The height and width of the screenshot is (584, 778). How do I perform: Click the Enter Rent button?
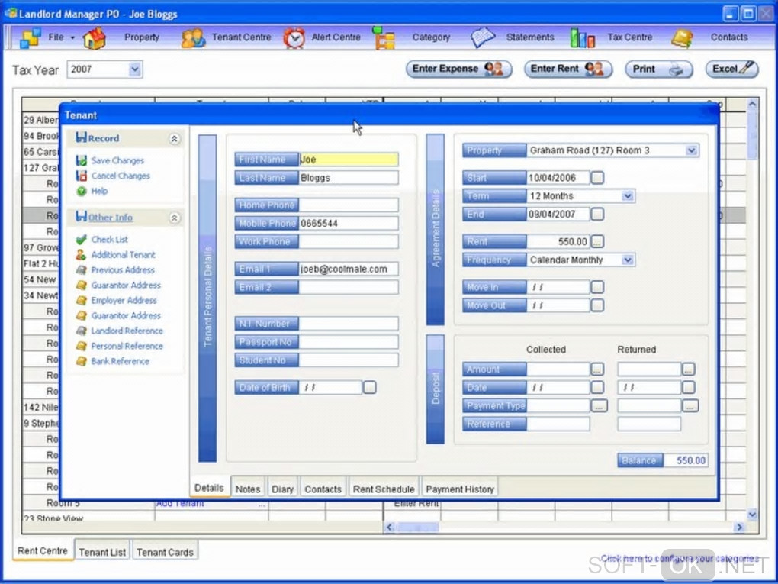tap(568, 69)
